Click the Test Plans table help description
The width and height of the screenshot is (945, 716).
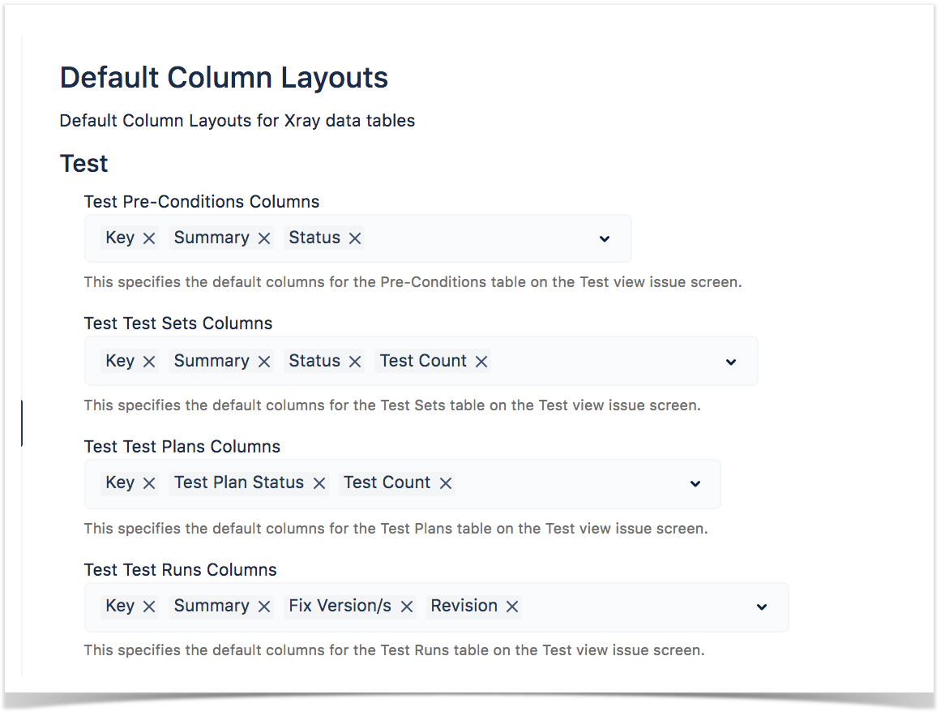click(x=396, y=529)
